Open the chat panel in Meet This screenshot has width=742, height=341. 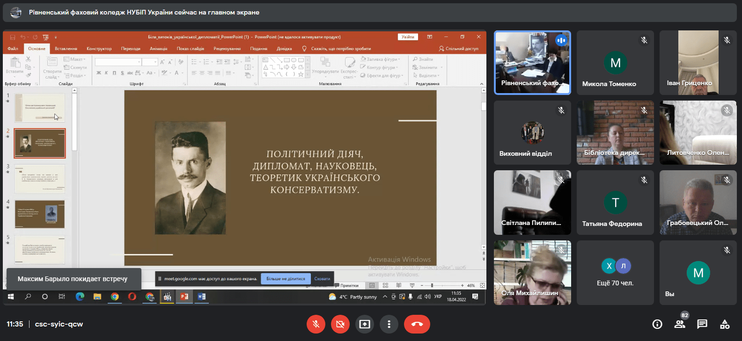click(702, 324)
